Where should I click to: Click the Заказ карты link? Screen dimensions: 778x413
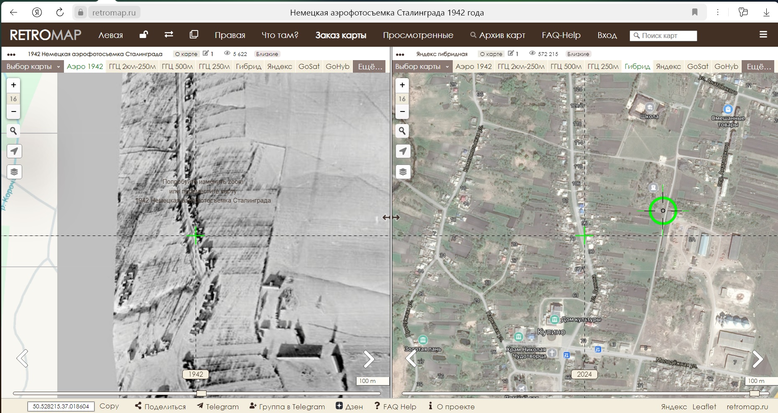click(341, 35)
